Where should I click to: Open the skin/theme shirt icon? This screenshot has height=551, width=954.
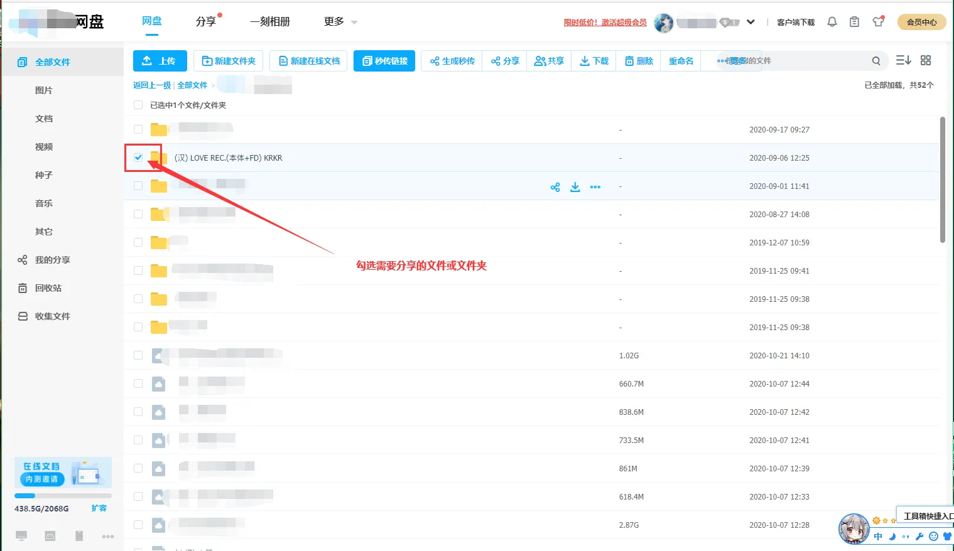pyautogui.click(x=877, y=21)
